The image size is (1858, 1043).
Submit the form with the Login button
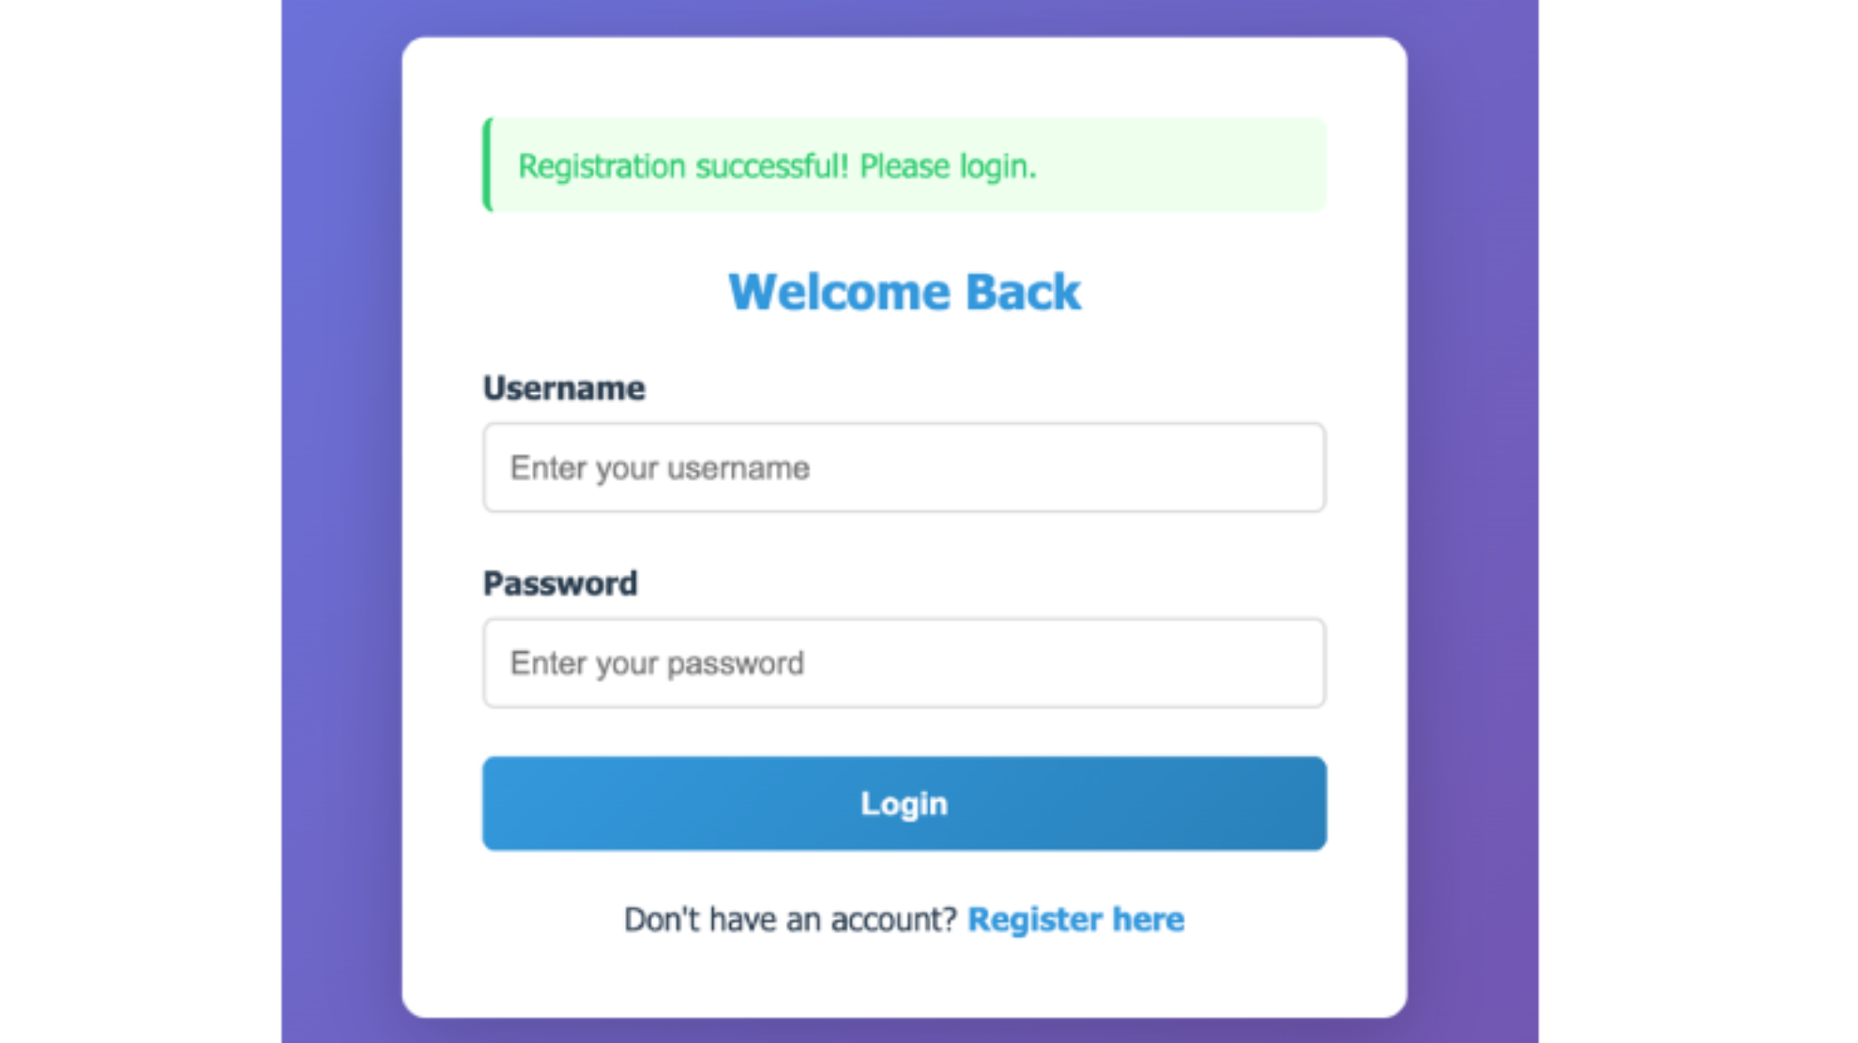tap(904, 804)
